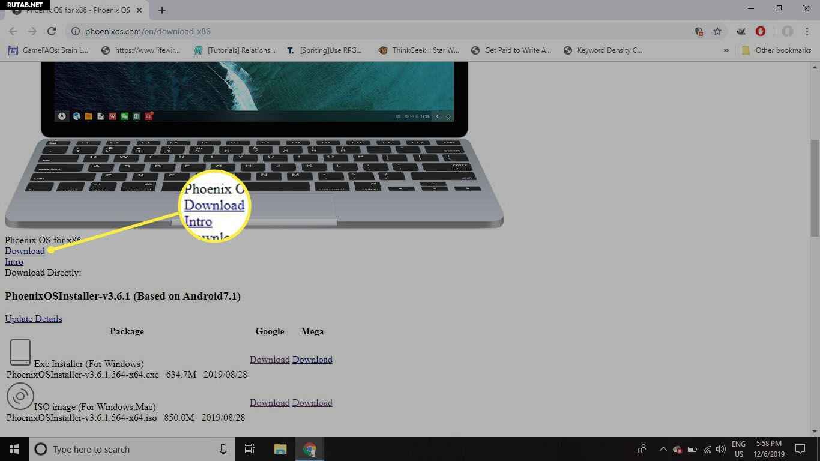Image resolution: width=820 pixels, height=461 pixels.
Task: Click the PhoenixOSInstaller-v3.6.1.564-x64.iso filename text
Action: coord(82,418)
